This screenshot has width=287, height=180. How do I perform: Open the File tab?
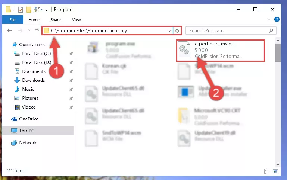[12, 20]
